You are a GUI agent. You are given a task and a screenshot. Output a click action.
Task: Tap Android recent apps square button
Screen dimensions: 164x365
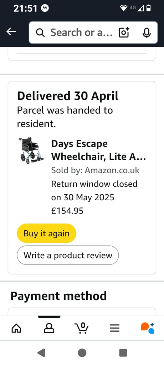click(123, 353)
